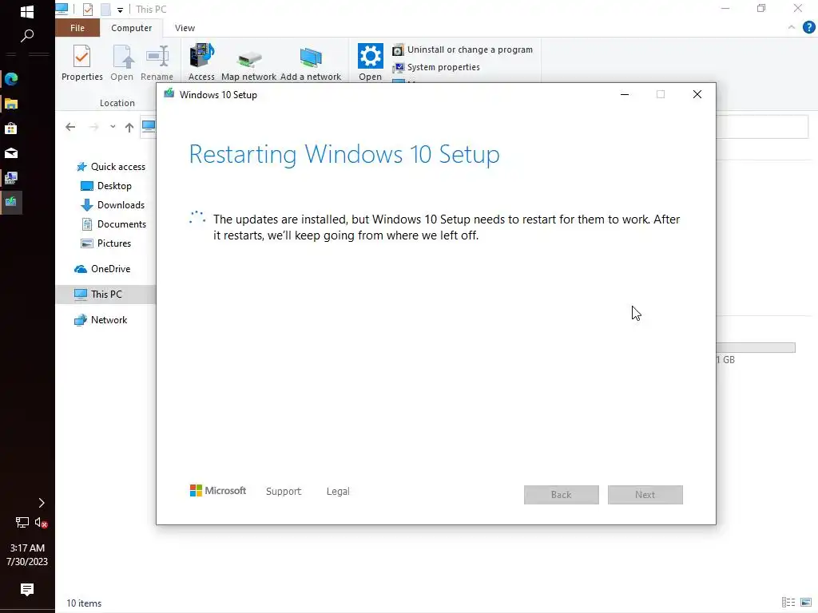This screenshot has width=818, height=613.
Task: Click System properties in ribbon
Action: pos(436,67)
